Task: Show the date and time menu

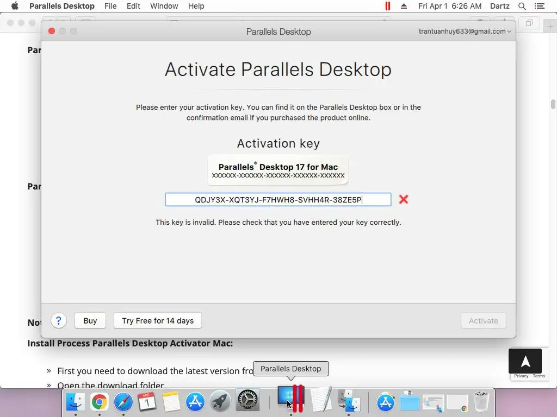Action: click(450, 6)
